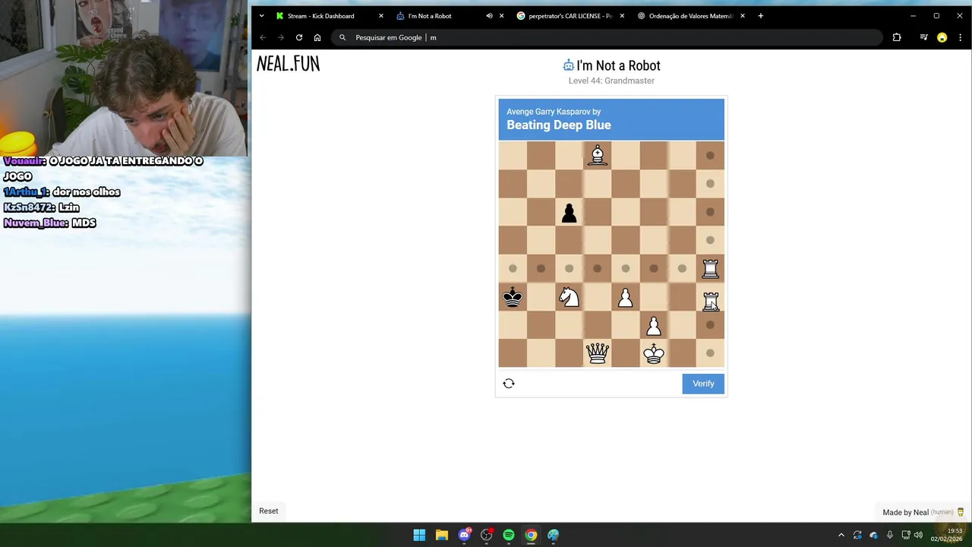Viewport: 972px width, 547px height.
Task: Select the black king on the board
Action: tap(513, 297)
